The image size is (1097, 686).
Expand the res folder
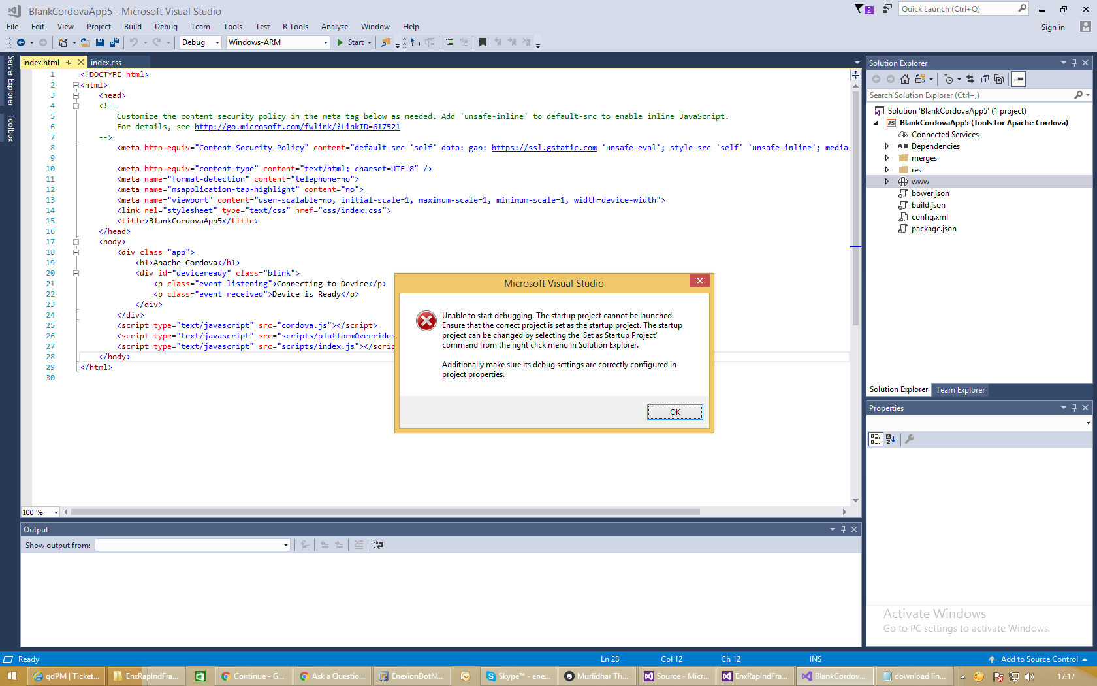coord(887,170)
